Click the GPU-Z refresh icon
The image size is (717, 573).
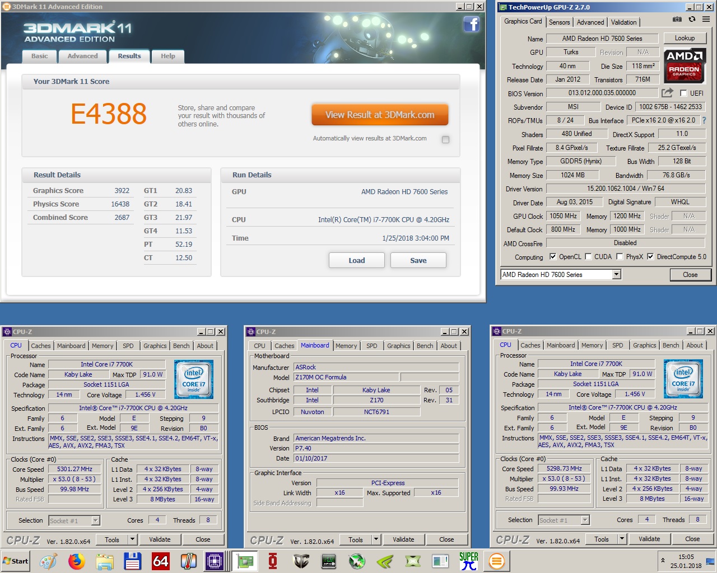click(692, 19)
